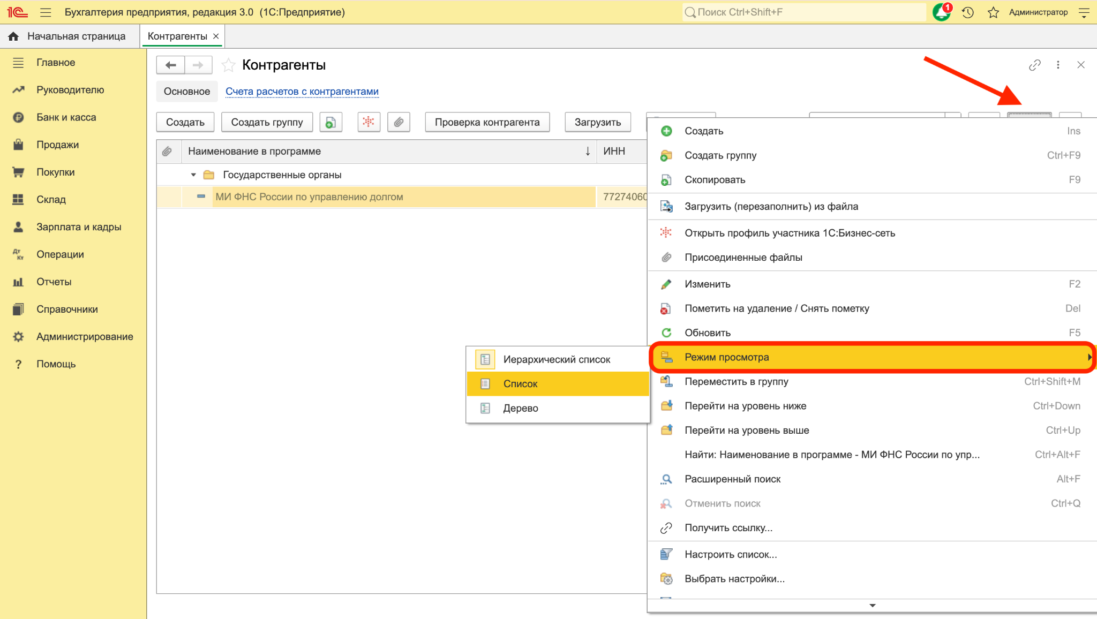This screenshot has height=619, width=1097.
Task: Open the history clock icon
Action: 967,12
